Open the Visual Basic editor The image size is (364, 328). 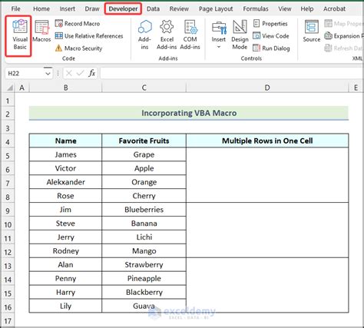(20, 35)
